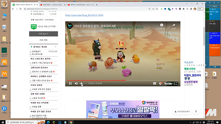Toggle the browser side panel

pyautogui.click(x=191, y=9)
